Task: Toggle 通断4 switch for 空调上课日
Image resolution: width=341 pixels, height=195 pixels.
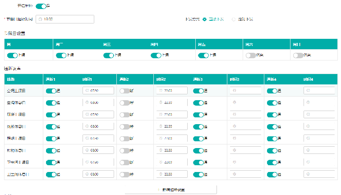Action: pos(272,91)
